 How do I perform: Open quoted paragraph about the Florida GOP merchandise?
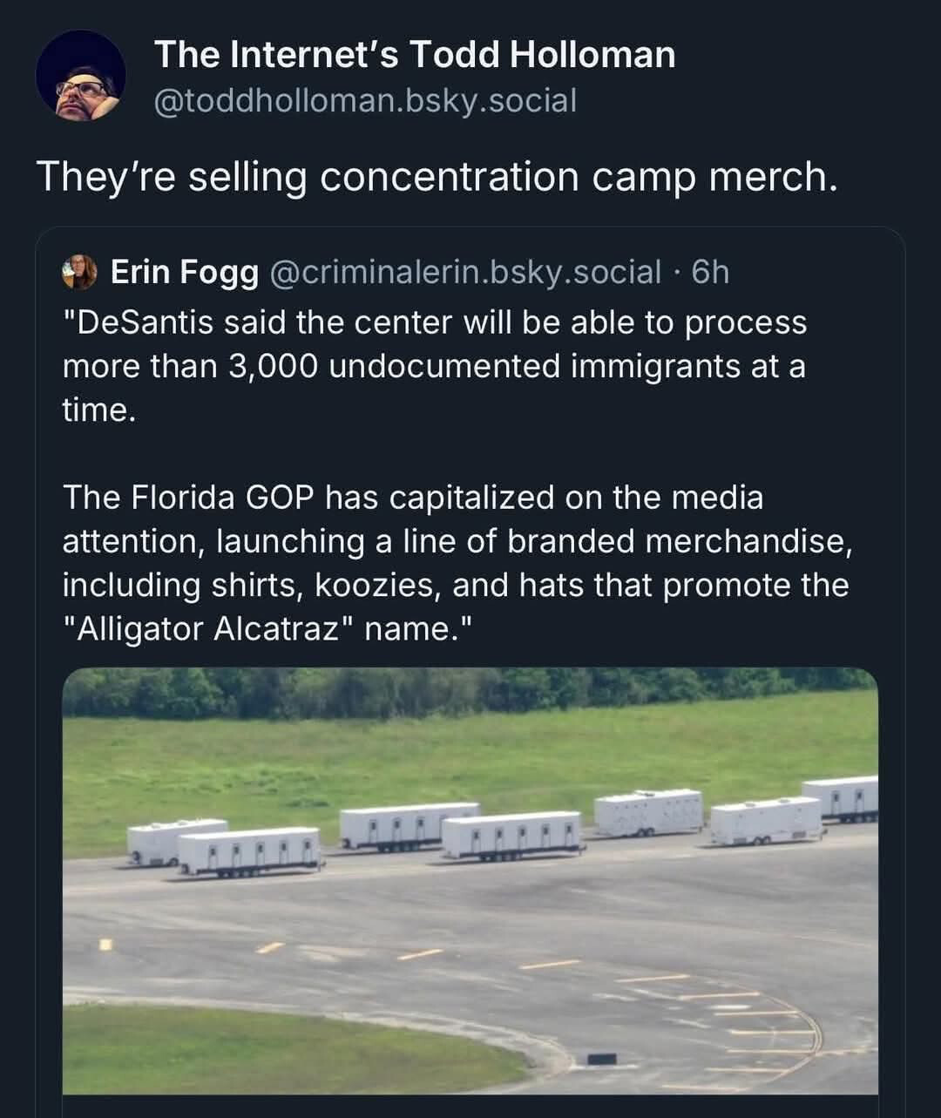(457, 563)
